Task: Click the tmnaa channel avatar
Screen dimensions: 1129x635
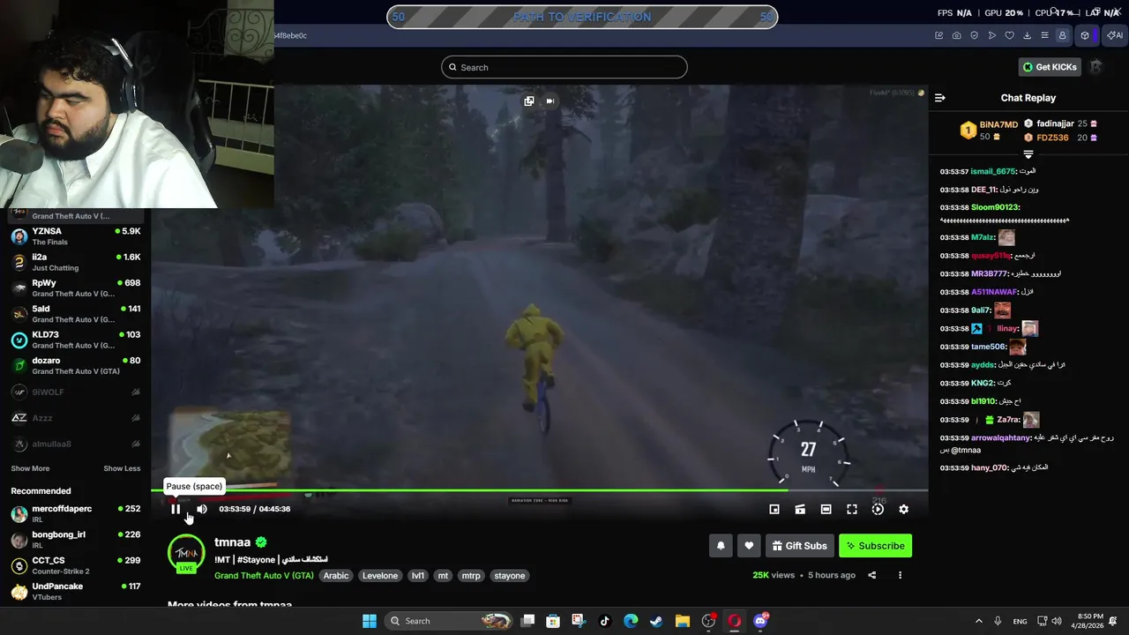Action: point(186,552)
